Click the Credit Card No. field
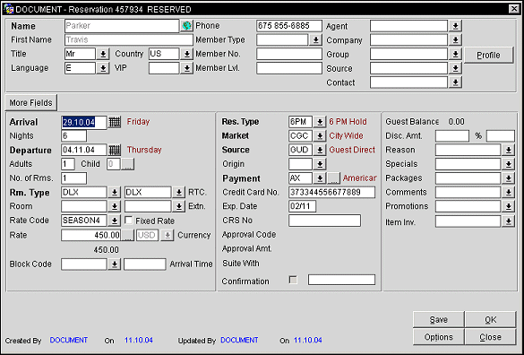Image resolution: width=524 pixels, height=355 pixels. [331, 193]
